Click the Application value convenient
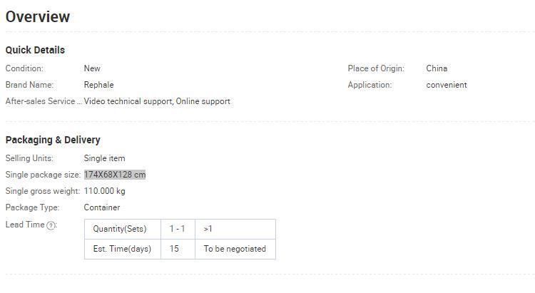 pos(447,85)
